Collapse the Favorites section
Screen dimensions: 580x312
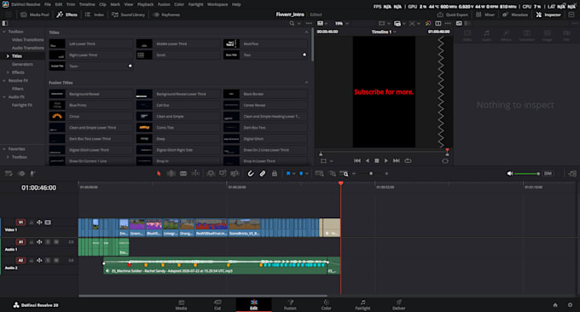pos(4,149)
